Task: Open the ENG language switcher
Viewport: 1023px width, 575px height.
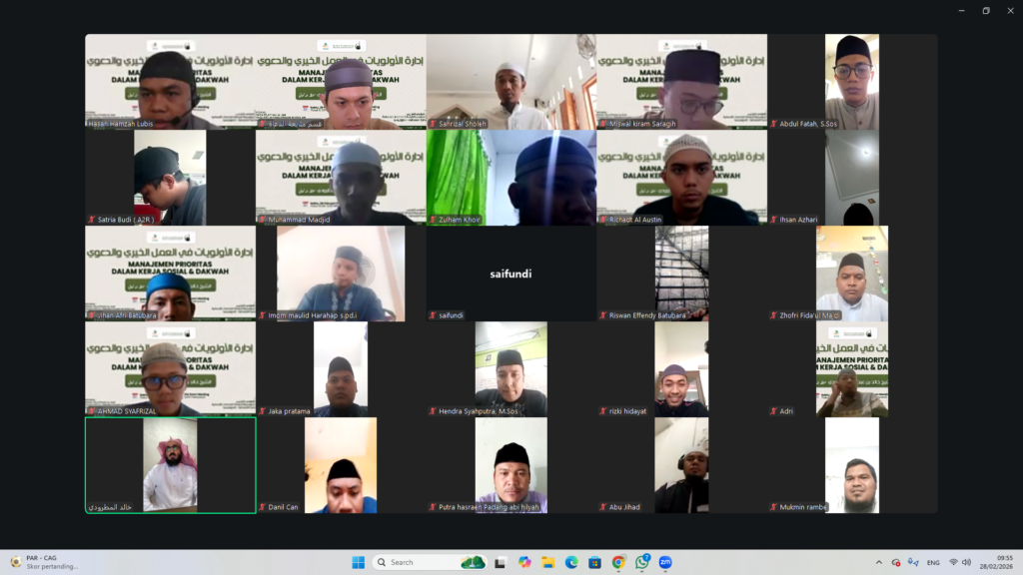Action: point(933,562)
